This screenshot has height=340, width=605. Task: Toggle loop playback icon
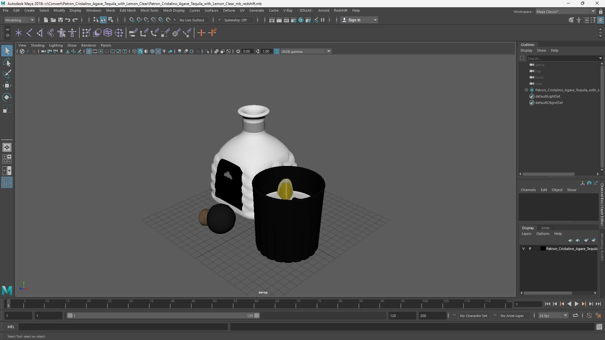pyautogui.click(x=575, y=315)
